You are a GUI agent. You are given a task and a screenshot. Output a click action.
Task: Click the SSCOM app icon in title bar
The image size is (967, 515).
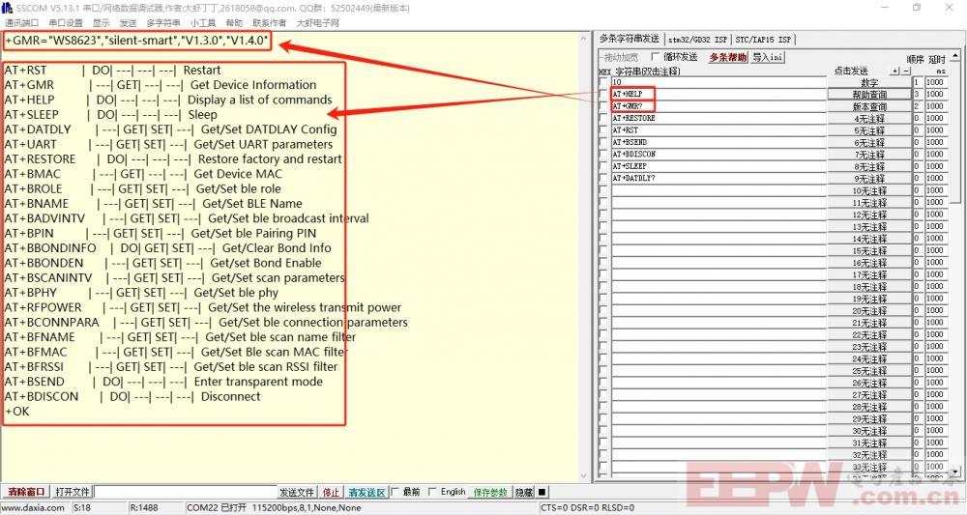coord(8,8)
